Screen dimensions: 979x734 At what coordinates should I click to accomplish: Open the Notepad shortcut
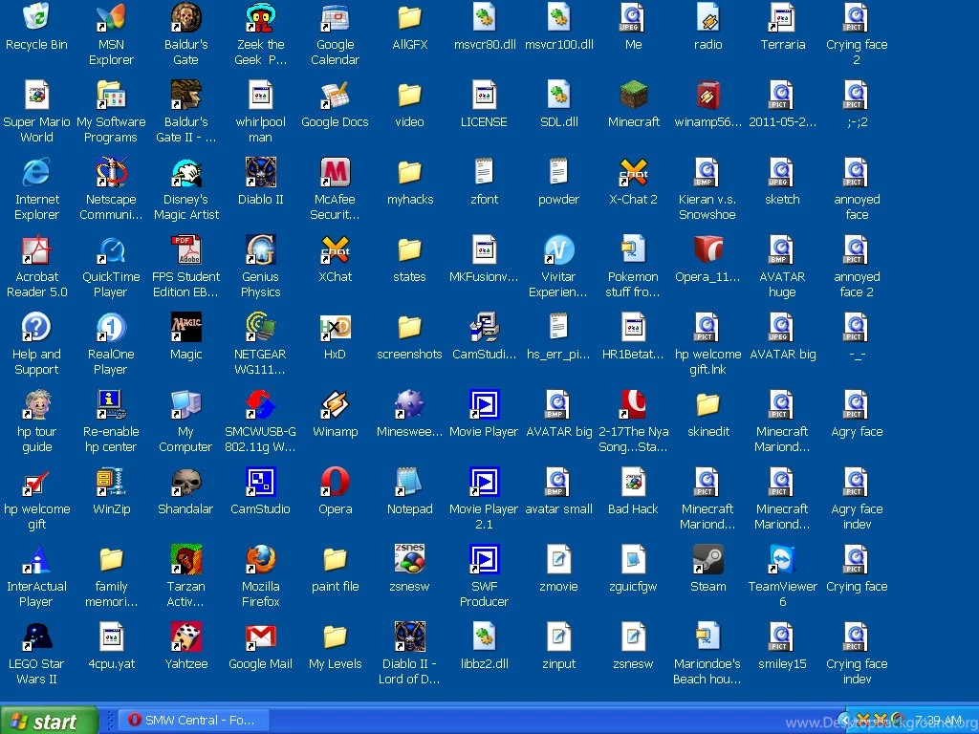point(409,483)
